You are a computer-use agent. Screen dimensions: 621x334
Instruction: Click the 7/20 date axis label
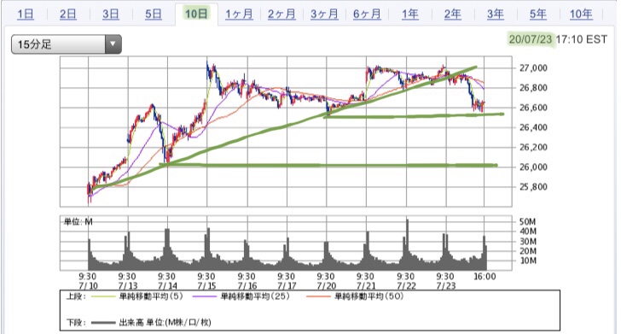[327, 285]
